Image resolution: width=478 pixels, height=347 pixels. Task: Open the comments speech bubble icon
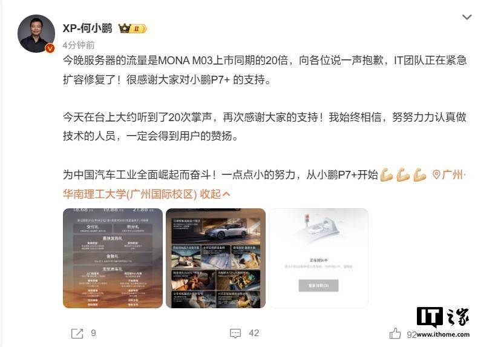(235, 333)
